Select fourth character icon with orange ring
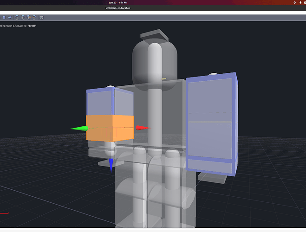Screen dimensions: 306x232 coord(34,18)
